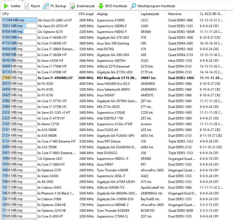Click MSI MegaBook GT70 cell
233x220 pixels.
coord(117,78)
